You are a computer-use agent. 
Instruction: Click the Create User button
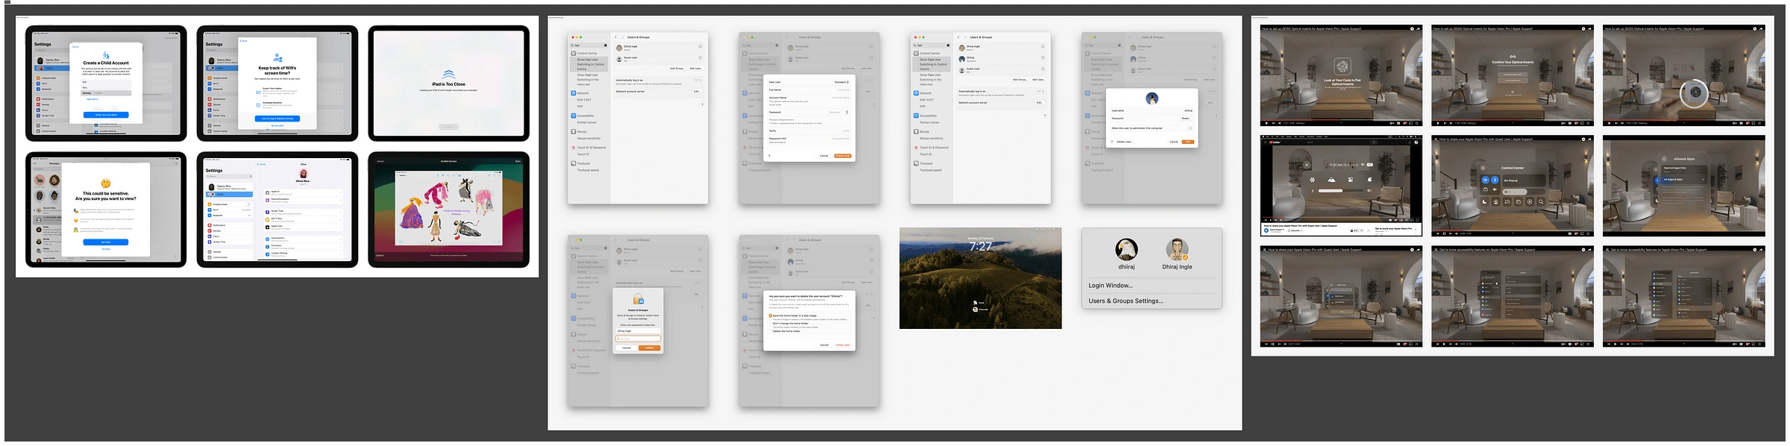point(843,156)
